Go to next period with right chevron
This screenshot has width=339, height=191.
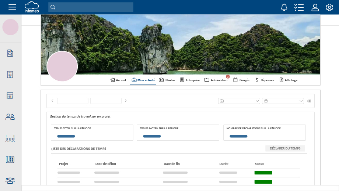click(x=126, y=101)
